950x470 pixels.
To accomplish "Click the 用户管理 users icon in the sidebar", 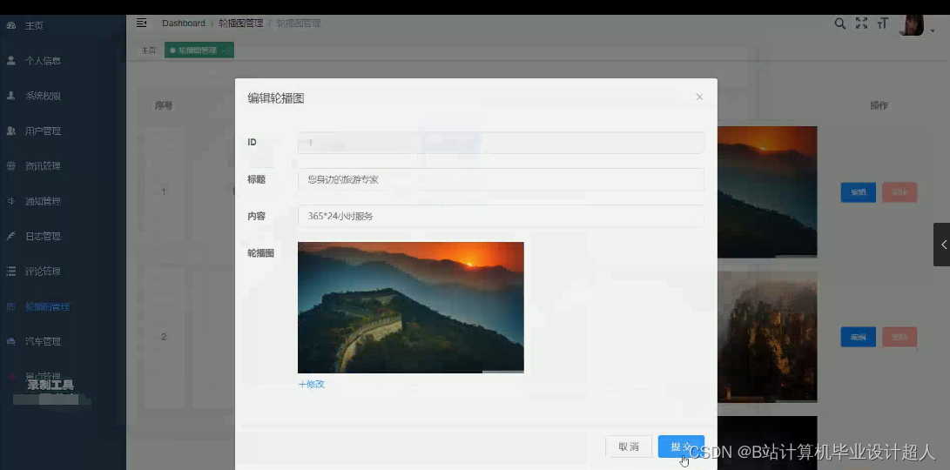I will (x=11, y=131).
